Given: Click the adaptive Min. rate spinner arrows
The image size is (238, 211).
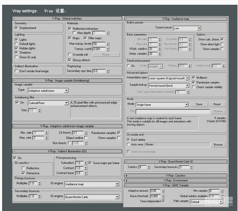Looking at the screenshot, I should coord(46,133).
